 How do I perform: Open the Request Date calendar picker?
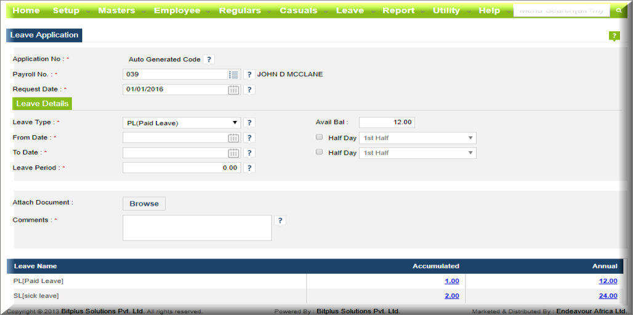233,90
